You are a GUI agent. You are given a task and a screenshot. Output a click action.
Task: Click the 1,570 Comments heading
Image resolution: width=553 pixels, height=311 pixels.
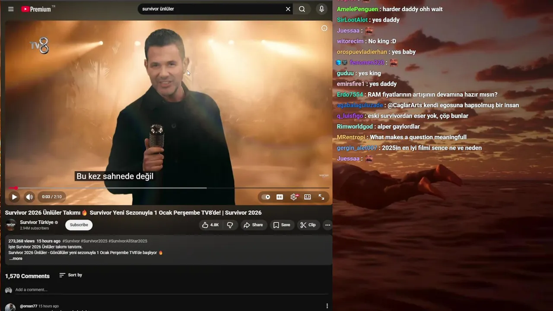click(x=27, y=276)
